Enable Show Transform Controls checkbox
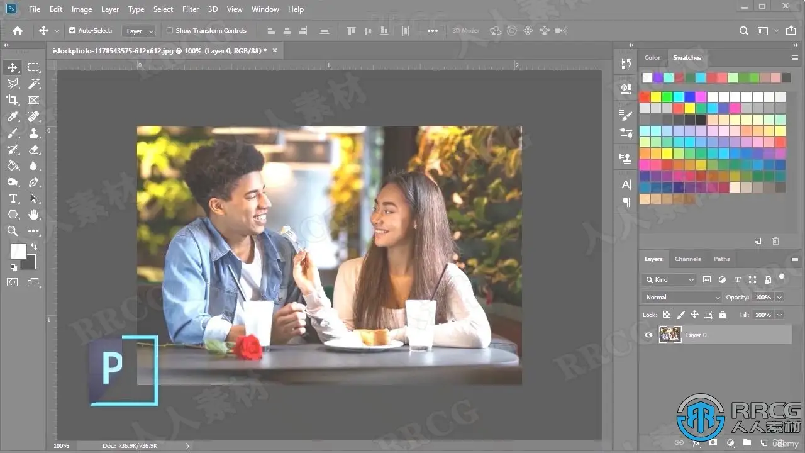This screenshot has height=453, width=805. (x=170, y=30)
